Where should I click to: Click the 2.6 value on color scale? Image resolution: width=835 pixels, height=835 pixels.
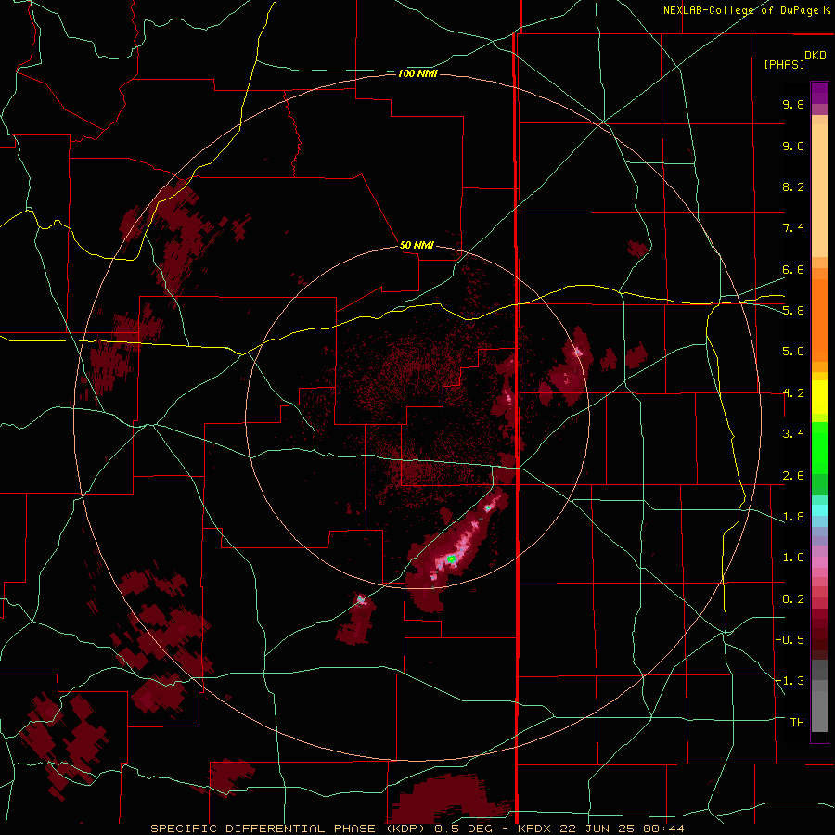[793, 476]
